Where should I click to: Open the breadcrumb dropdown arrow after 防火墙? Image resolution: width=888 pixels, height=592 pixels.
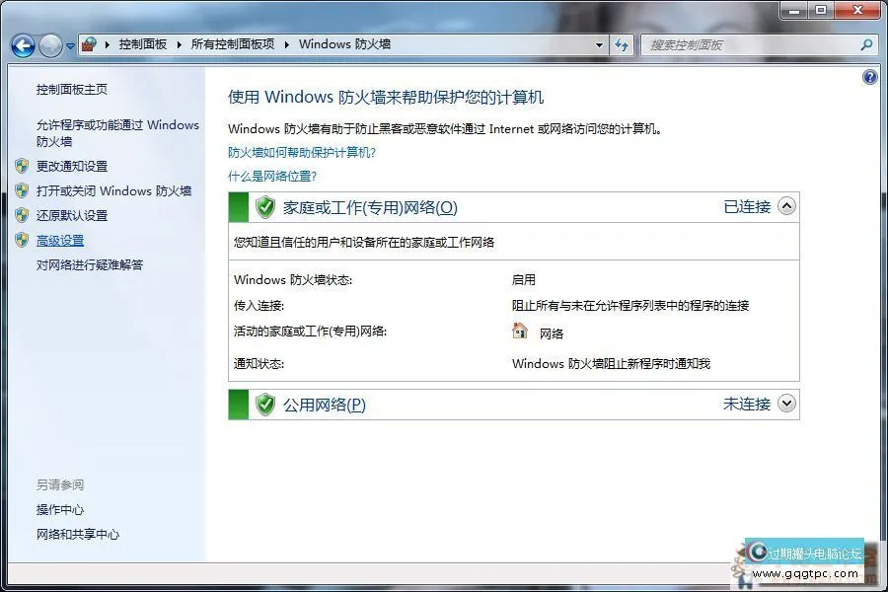[x=598, y=44]
